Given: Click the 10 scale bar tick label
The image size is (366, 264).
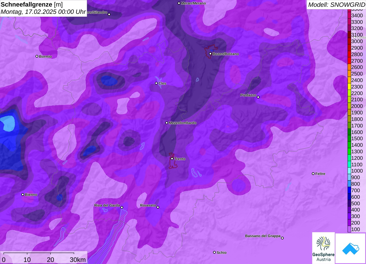Looking at the screenshot, I should pos(27,260).
